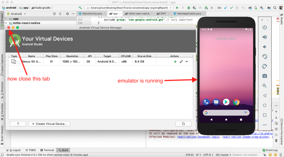Click emulator Power button
Image resolution: width=284 pixels, height=157 pixels.
(x=265, y=27)
